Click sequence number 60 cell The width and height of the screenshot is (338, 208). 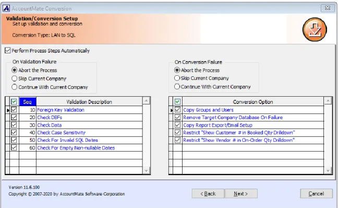coord(28,148)
